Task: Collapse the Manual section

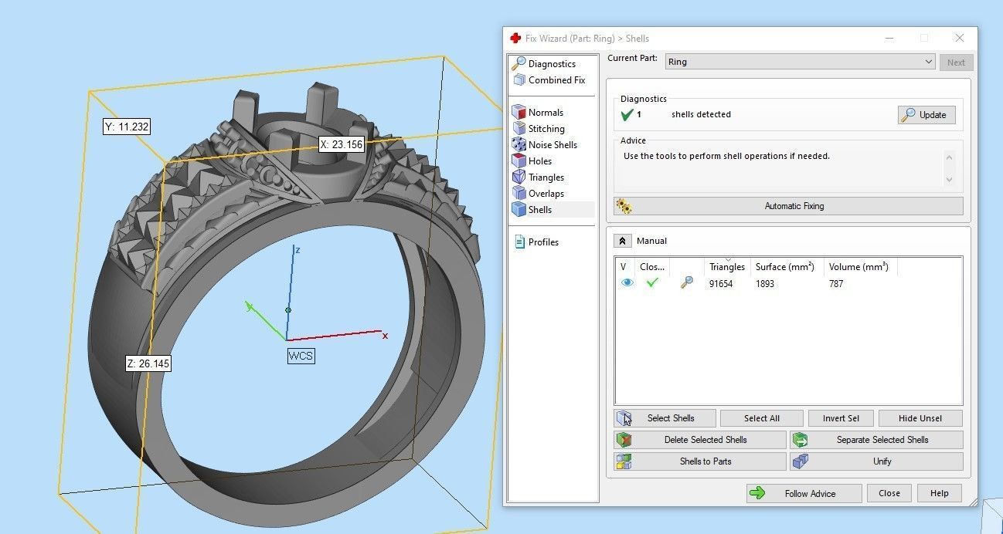Action: [x=623, y=241]
